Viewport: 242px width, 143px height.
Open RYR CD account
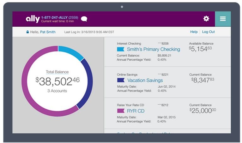[136, 111]
